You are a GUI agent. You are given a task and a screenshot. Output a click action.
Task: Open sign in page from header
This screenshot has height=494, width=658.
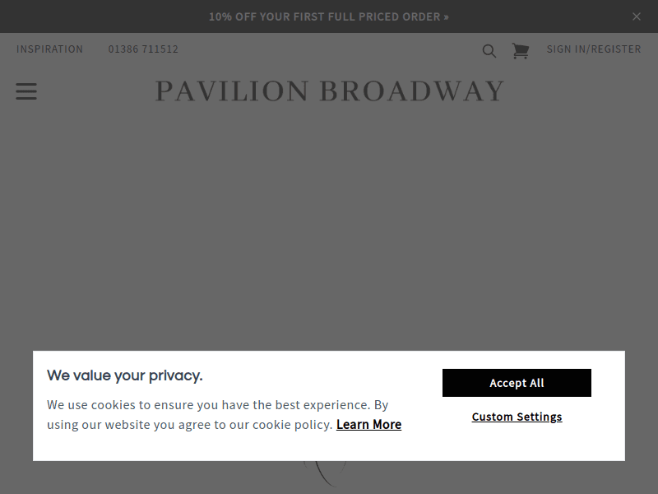pyautogui.click(x=594, y=49)
